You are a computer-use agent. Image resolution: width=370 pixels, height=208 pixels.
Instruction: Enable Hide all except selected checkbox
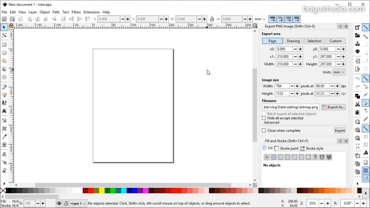click(x=264, y=118)
